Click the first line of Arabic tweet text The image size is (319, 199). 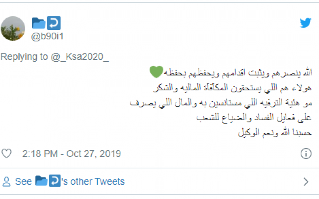click(x=231, y=73)
